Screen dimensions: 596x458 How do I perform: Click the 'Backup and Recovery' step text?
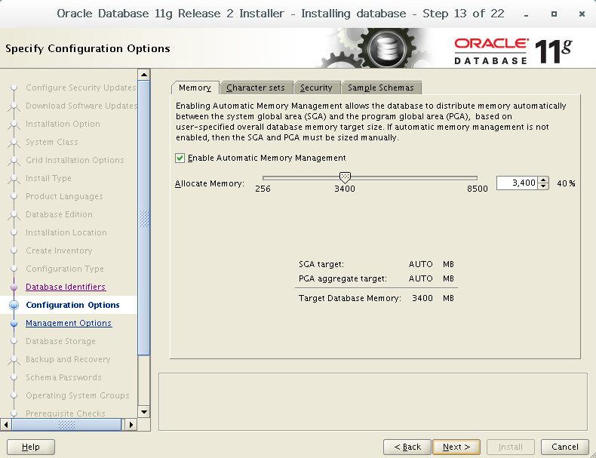(x=68, y=359)
